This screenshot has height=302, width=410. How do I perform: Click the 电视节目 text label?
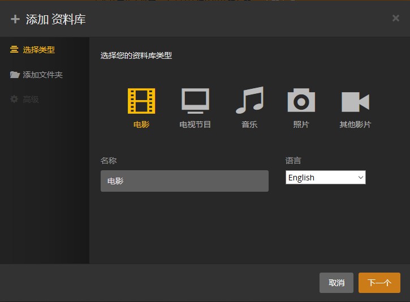coord(195,124)
